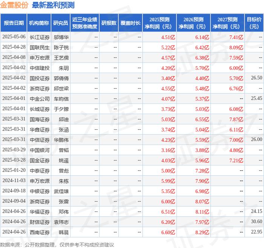Select target price 30.60
The image size is (264, 248).
[x=256, y=222]
